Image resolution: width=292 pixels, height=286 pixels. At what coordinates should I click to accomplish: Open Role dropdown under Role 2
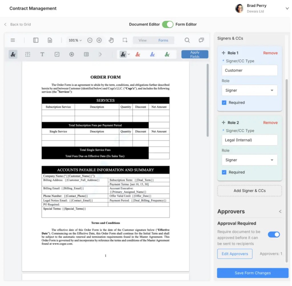point(250,160)
